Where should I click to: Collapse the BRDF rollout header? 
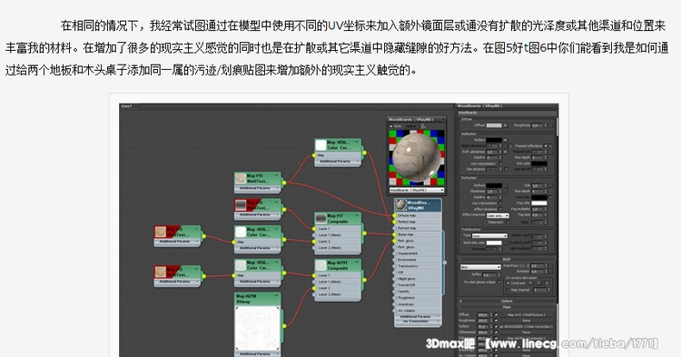coord(507,259)
